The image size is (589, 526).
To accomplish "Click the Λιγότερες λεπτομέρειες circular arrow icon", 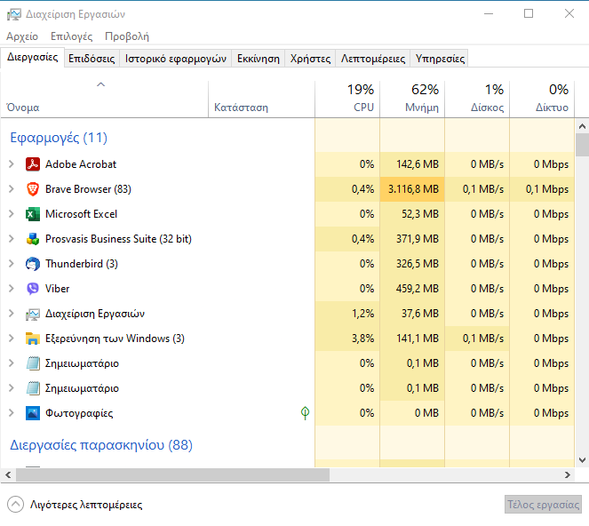I will [15, 504].
